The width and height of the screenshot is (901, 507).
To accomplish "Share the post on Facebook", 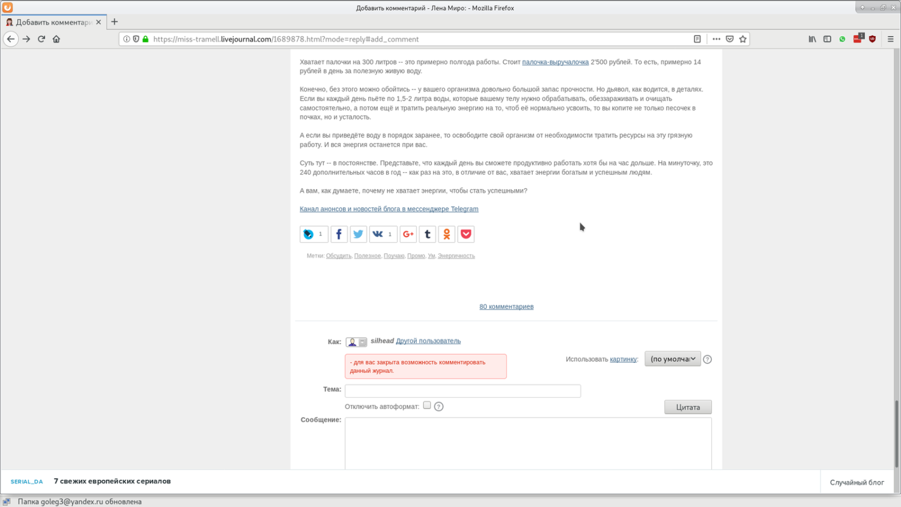I will click(339, 234).
